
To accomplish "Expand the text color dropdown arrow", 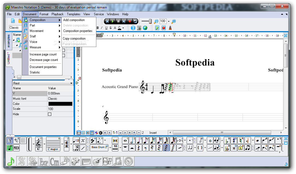I will click(x=123, y=28).
